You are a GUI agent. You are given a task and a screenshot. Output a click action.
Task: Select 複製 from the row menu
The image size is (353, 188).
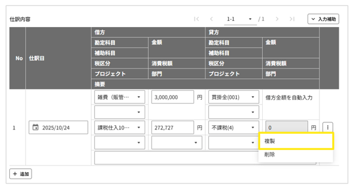tap(296, 141)
